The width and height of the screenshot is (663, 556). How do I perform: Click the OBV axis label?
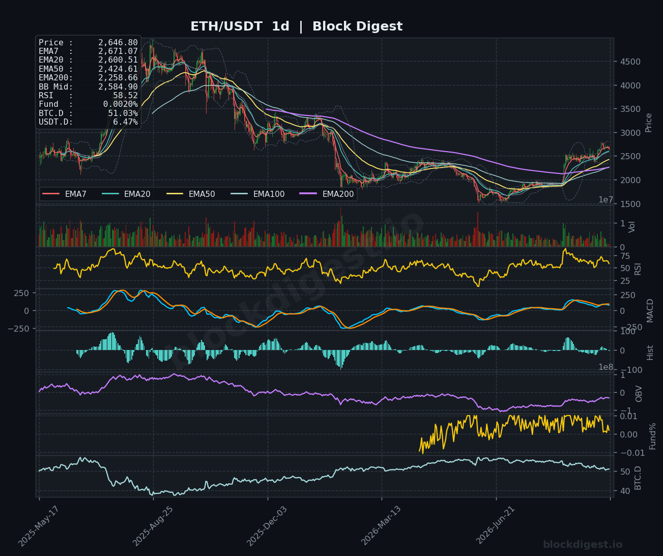point(639,394)
